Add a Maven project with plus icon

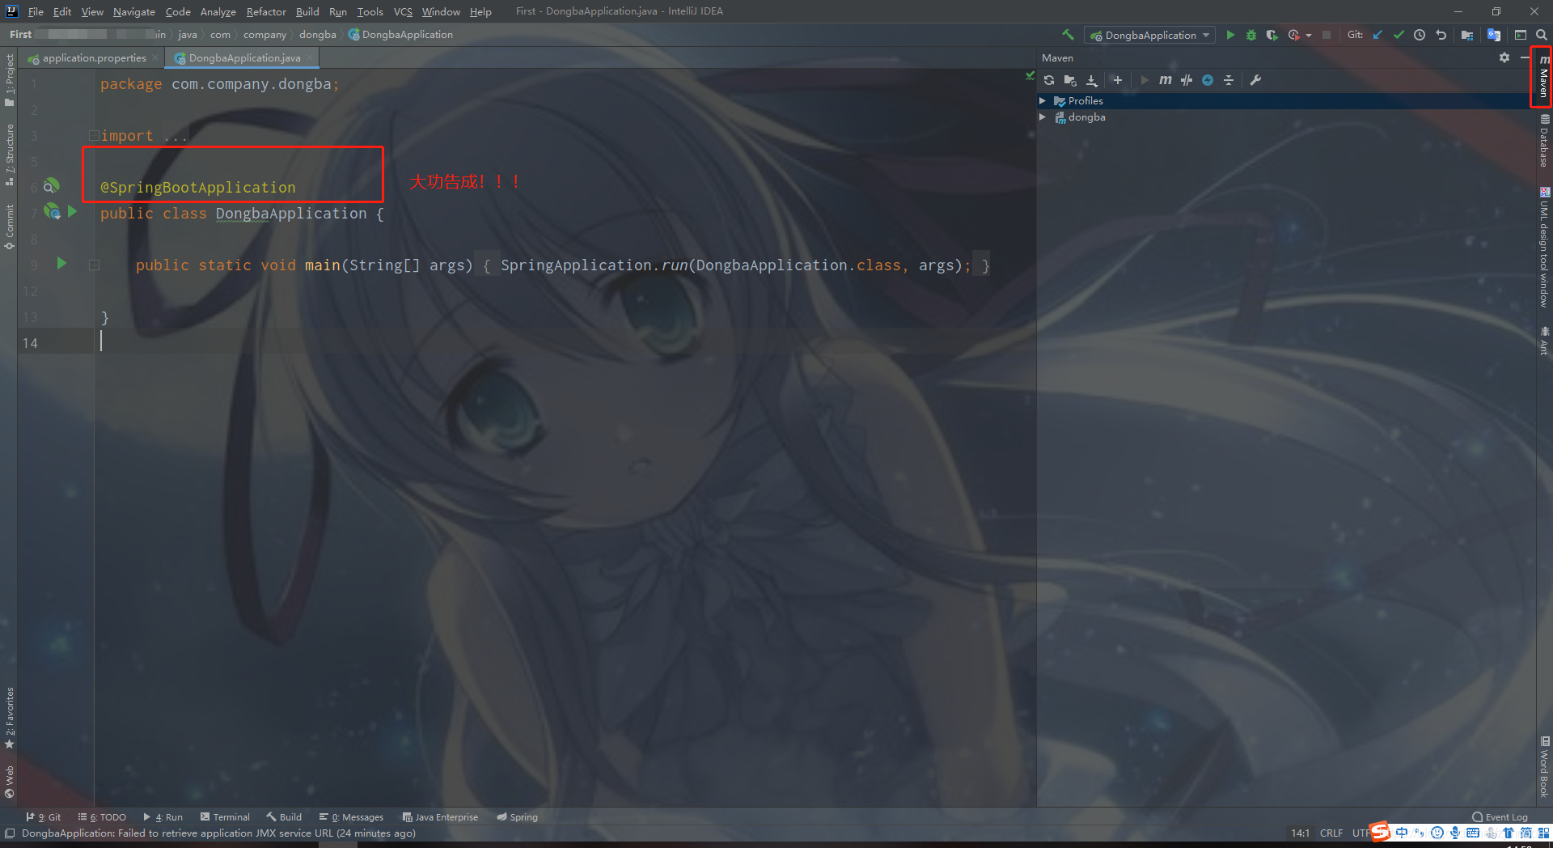1118,80
